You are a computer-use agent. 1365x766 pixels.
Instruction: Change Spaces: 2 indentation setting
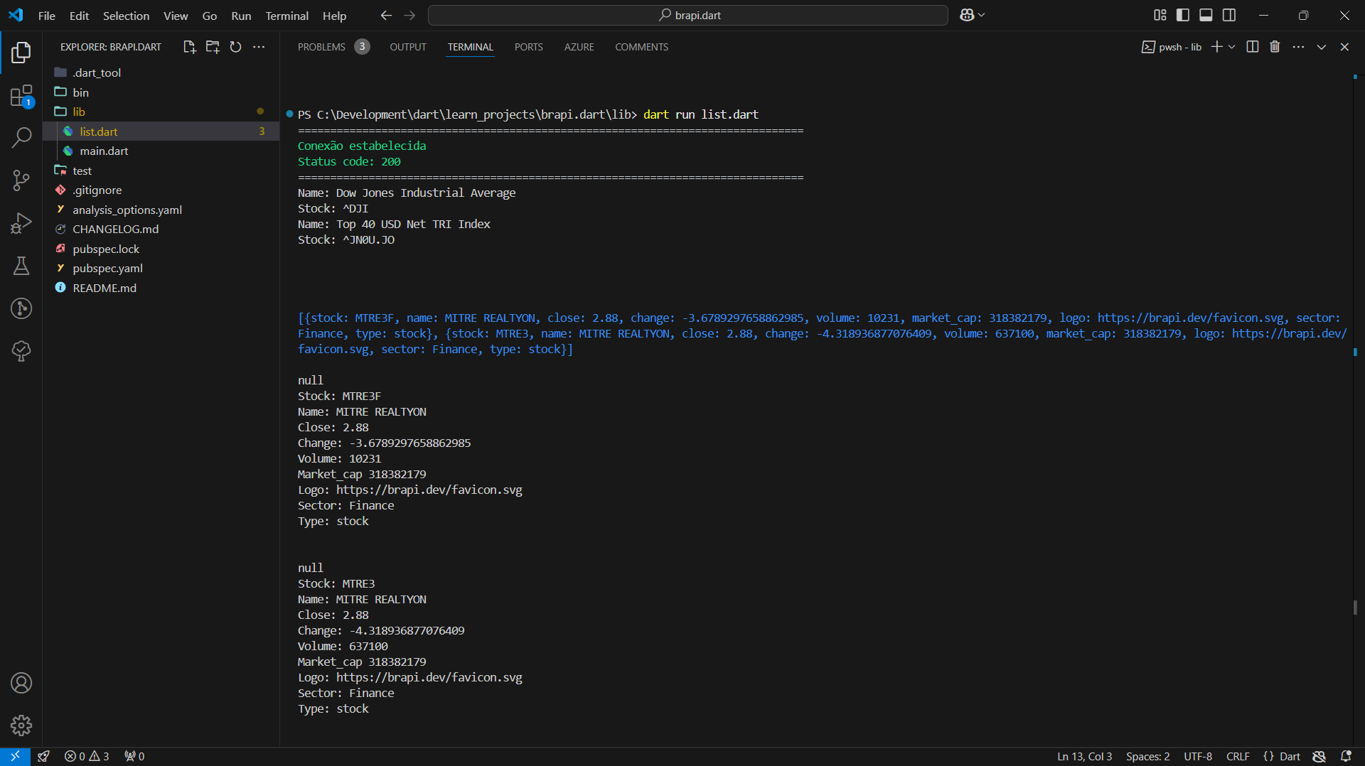click(1147, 756)
